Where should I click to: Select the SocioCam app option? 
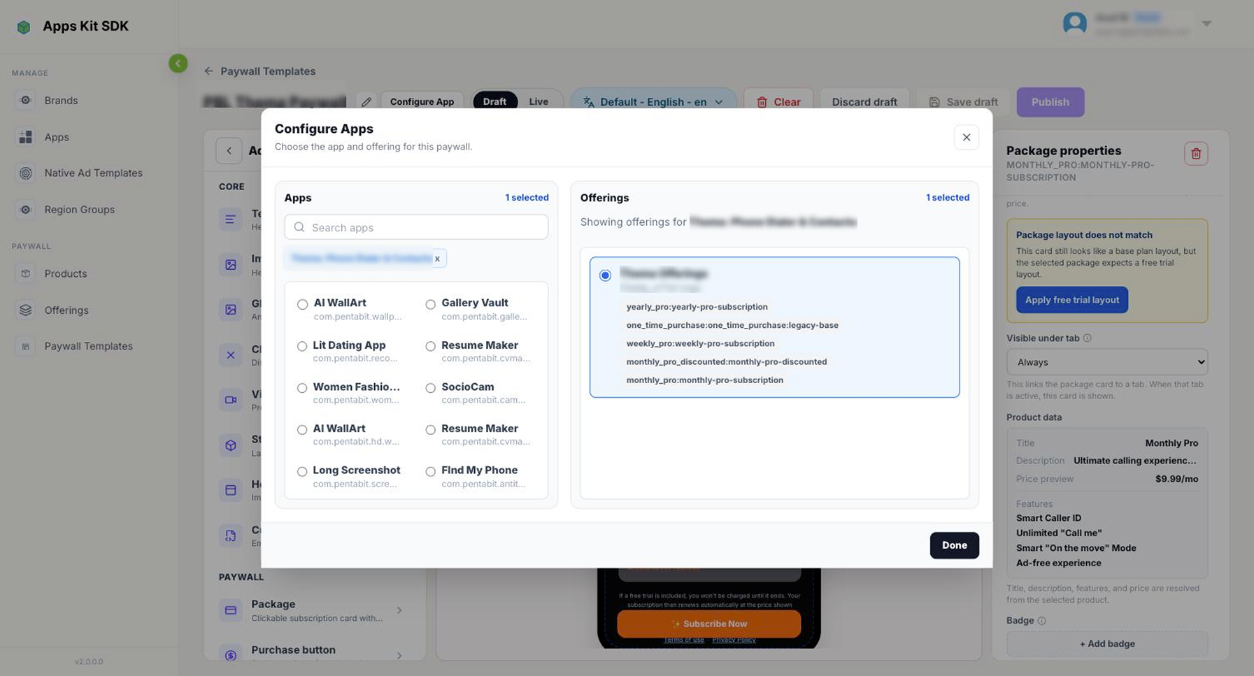[x=430, y=388]
